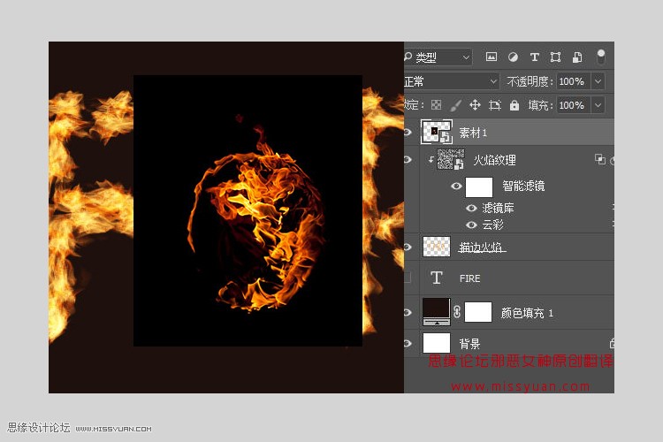Open the 不透明度 opacity slider arrow
This screenshot has width=663, height=442.
(598, 81)
